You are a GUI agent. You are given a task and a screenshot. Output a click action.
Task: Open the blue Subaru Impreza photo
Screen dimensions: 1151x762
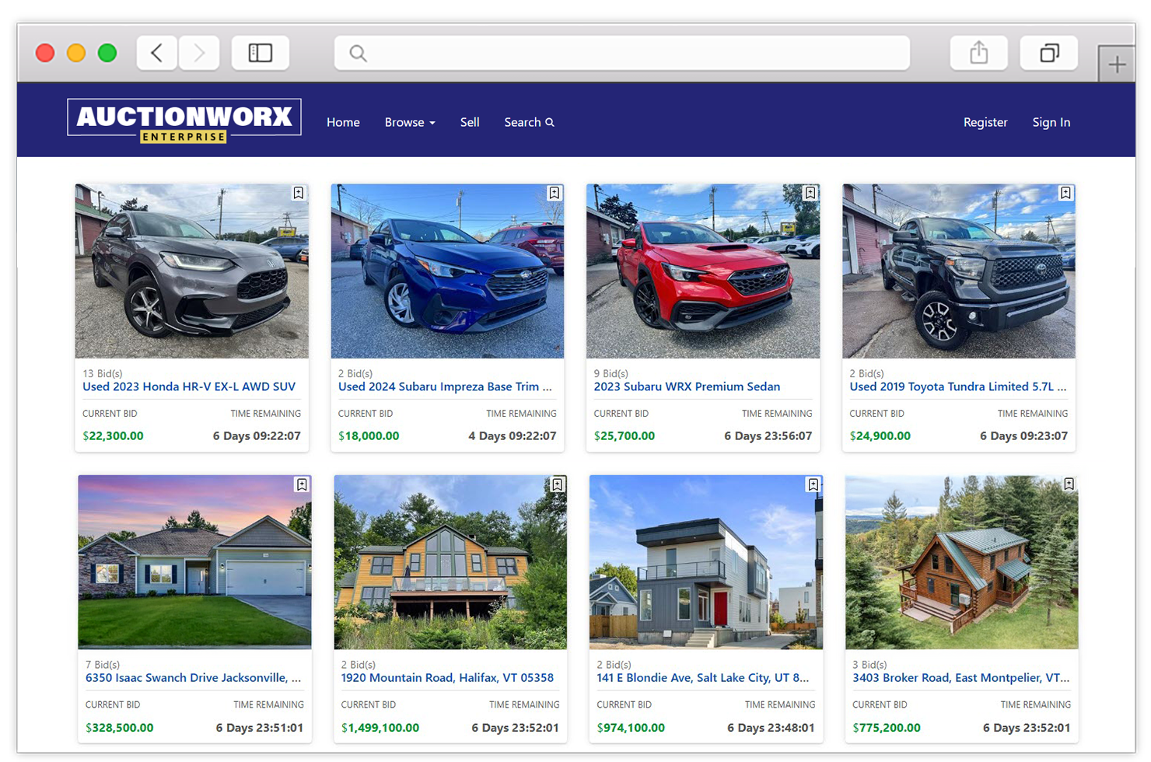(x=447, y=271)
